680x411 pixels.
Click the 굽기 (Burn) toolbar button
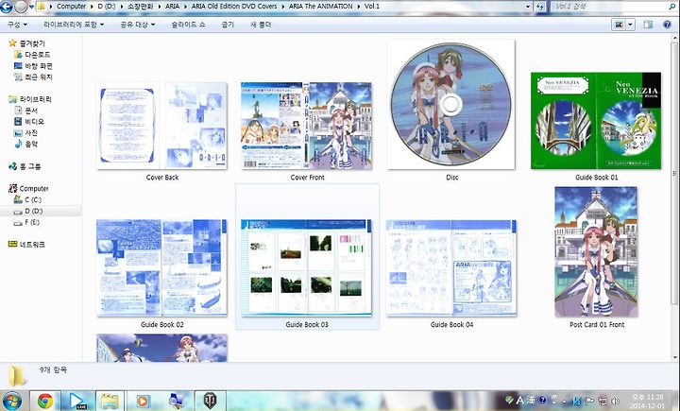click(x=228, y=25)
